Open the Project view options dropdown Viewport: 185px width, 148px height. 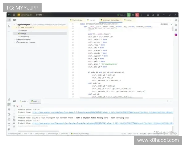15,20
